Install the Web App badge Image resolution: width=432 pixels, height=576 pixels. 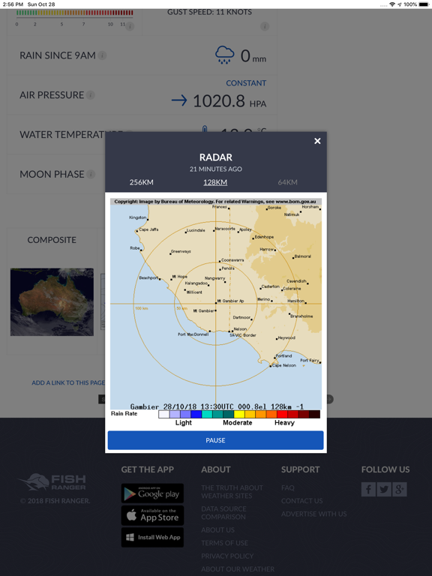point(152,538)
